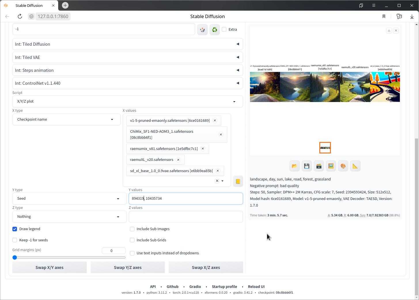Click the floppy disk save image icon
This screenshot has height=300, width=419.
(306, 166)
